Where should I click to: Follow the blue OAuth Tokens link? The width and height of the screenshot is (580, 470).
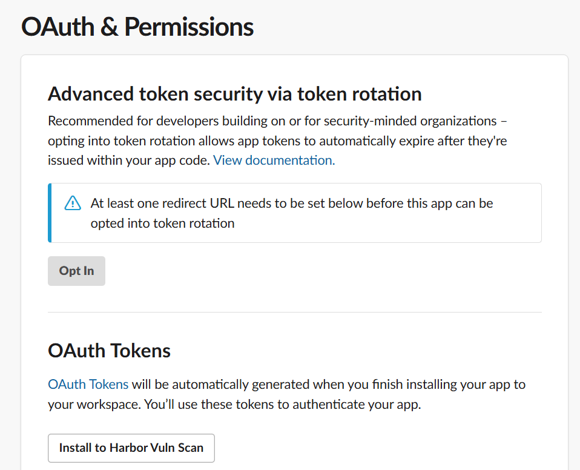click(88, 384)
